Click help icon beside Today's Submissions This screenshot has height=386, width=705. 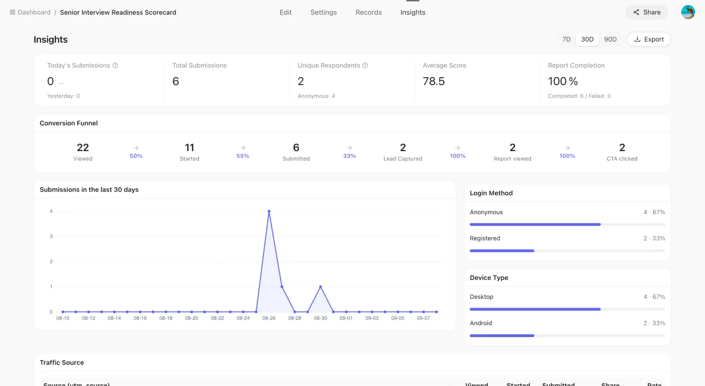click(x=115, y=65)
